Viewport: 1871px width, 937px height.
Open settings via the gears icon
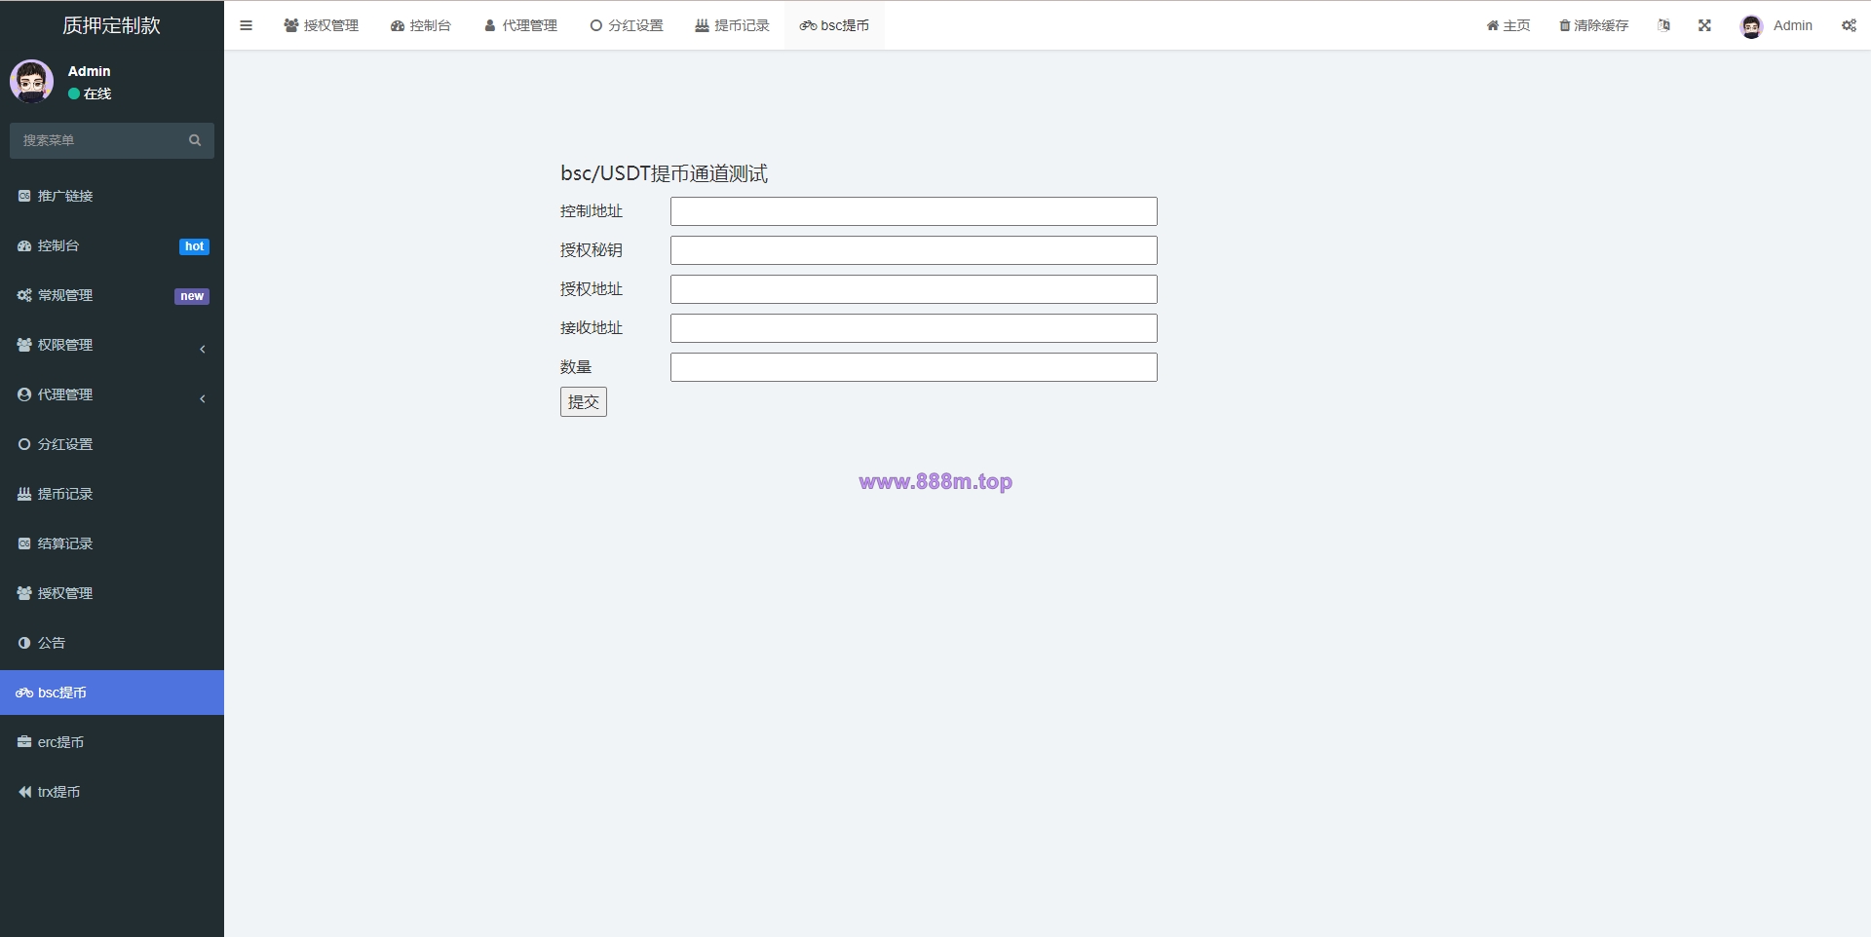(1849, 25)
